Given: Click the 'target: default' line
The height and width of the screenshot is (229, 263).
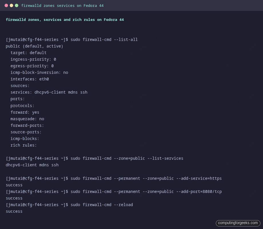Looking at the screenshot, I should point(29,53).
